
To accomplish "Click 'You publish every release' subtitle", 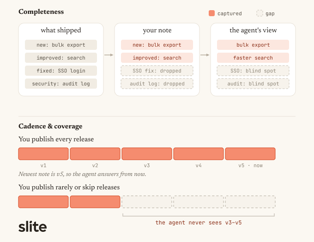I will (56, 139).
